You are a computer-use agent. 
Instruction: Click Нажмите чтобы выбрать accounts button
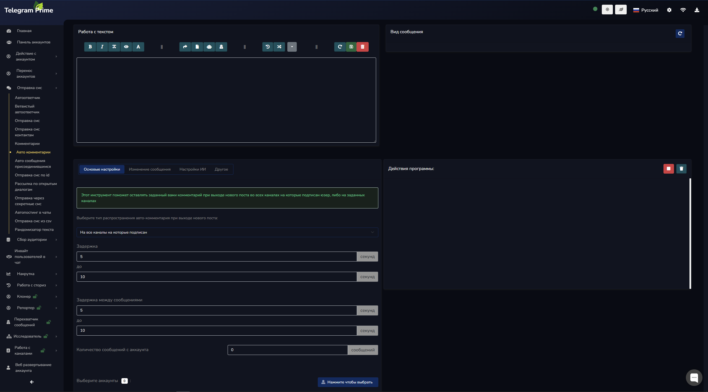coord(348,382)
